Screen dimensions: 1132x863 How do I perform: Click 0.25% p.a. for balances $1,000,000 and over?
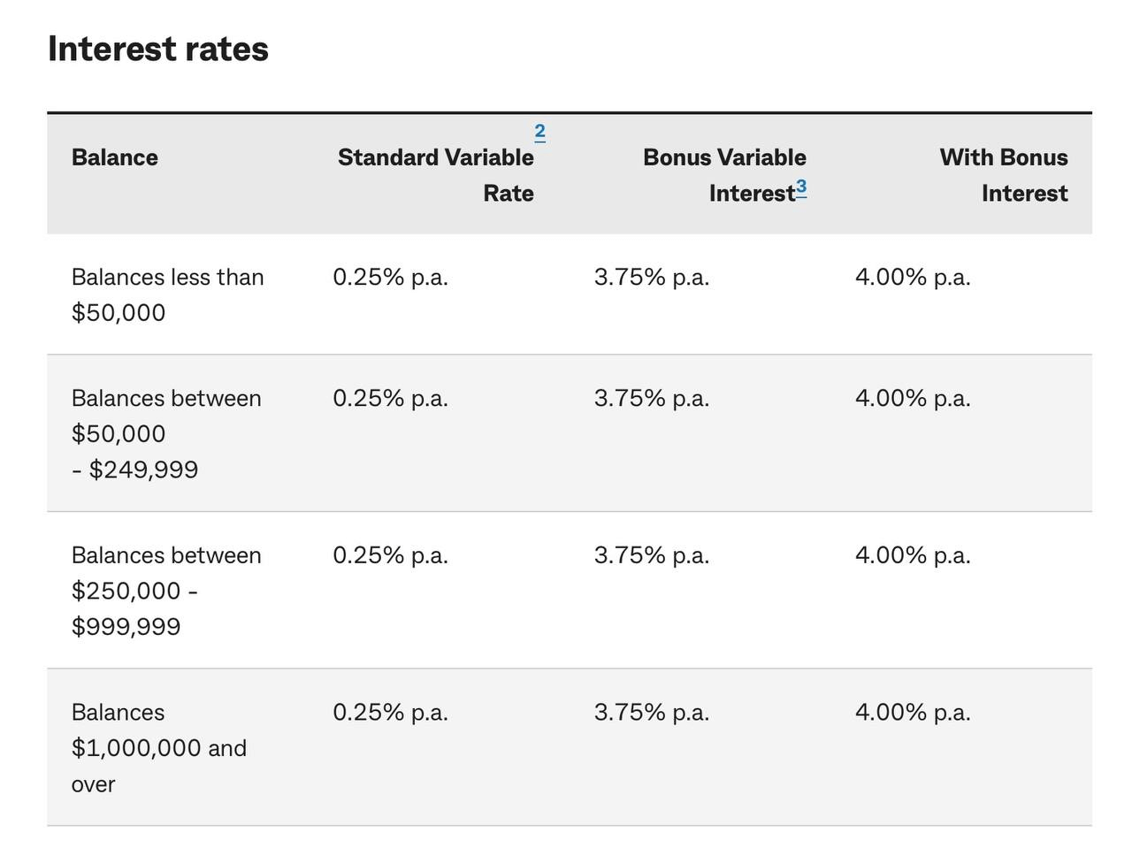point(390,713)
